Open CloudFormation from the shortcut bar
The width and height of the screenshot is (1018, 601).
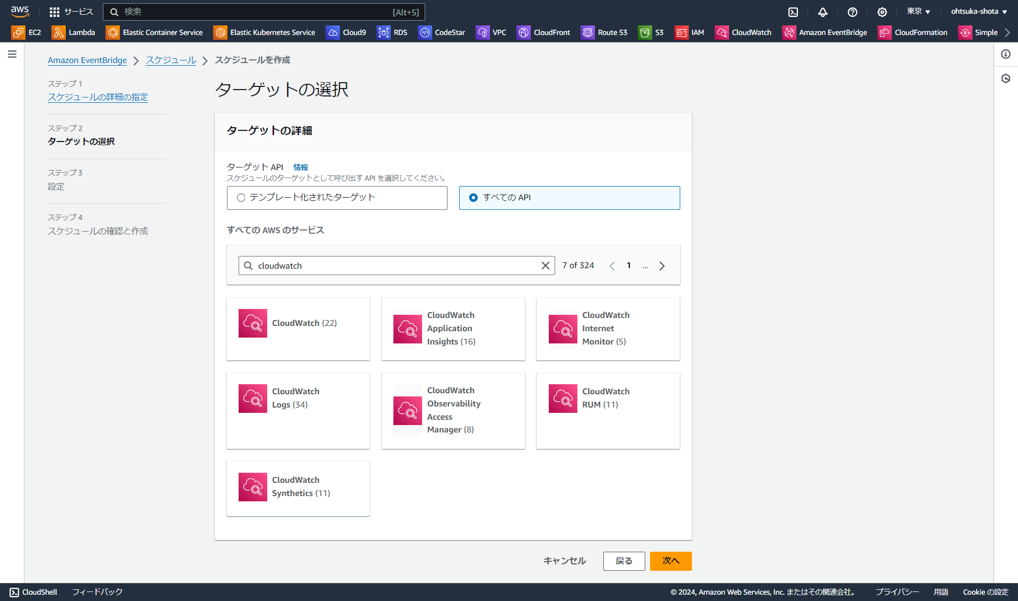(x=884, y=32)
